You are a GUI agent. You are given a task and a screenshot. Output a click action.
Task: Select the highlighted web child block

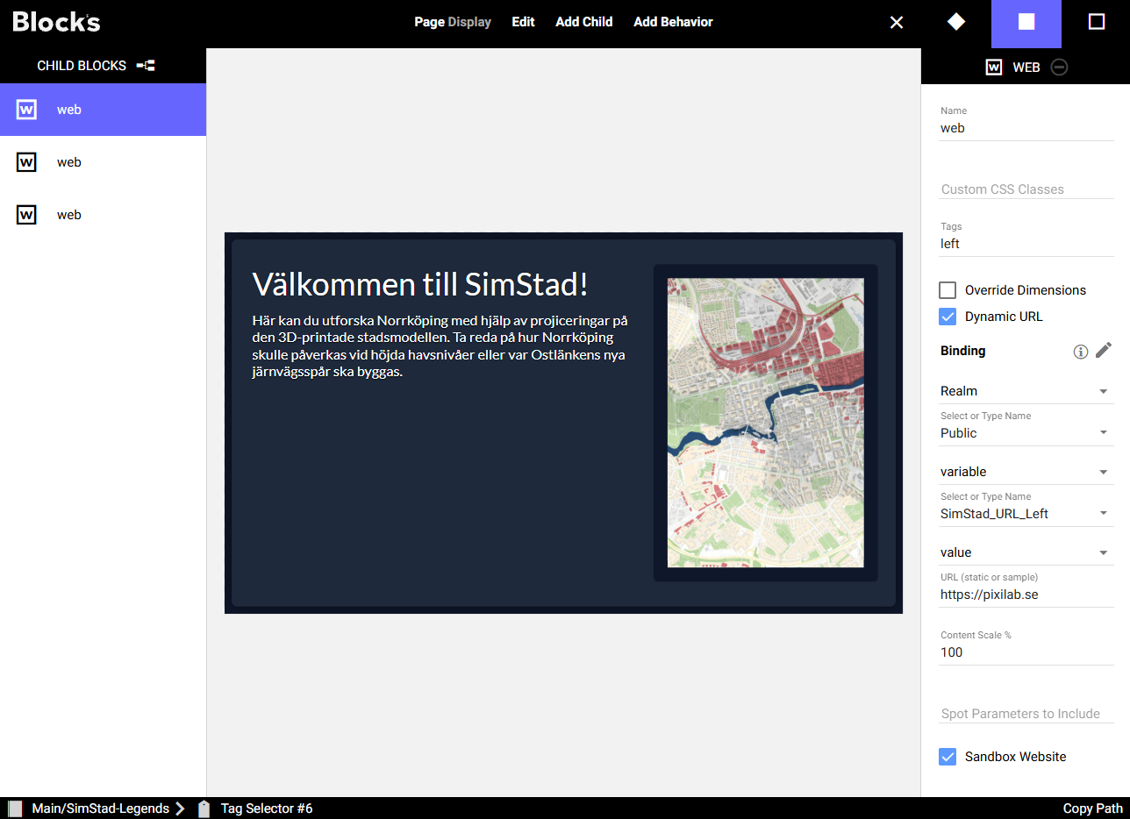tap(103, 110)
